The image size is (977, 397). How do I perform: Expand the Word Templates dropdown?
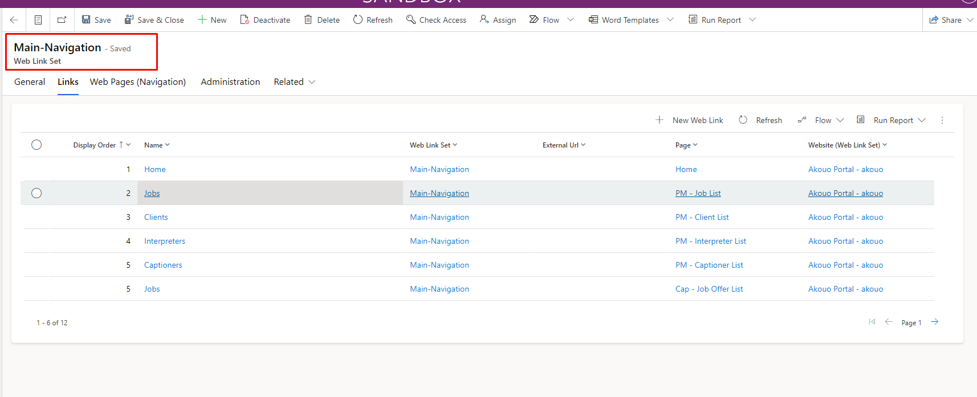point(670,20)
